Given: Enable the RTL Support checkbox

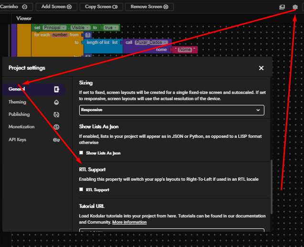Looking at the screenshot, I should [82, 190].
